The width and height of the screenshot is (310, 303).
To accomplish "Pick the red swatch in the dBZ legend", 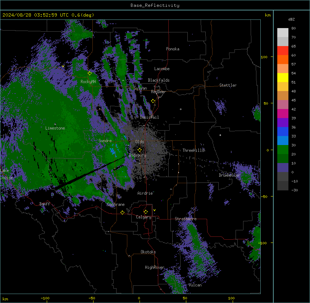I will tap(283, 51).
